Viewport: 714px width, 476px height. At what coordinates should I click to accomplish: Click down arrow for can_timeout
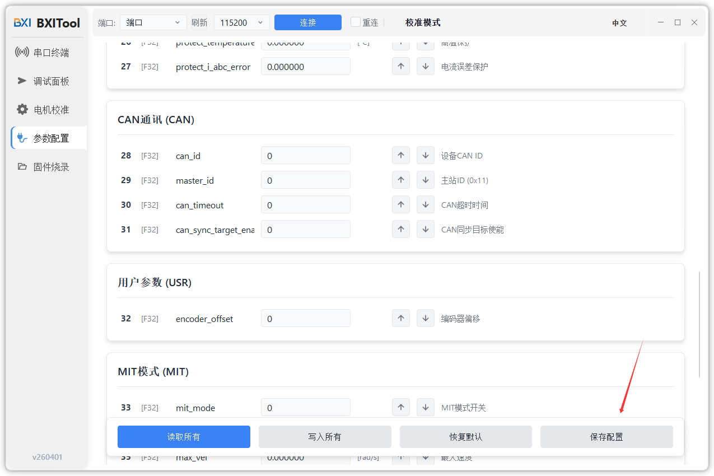point(426,204)
